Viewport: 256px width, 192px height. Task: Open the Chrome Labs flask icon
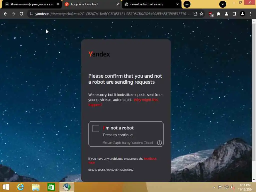[x=226, y=14]
